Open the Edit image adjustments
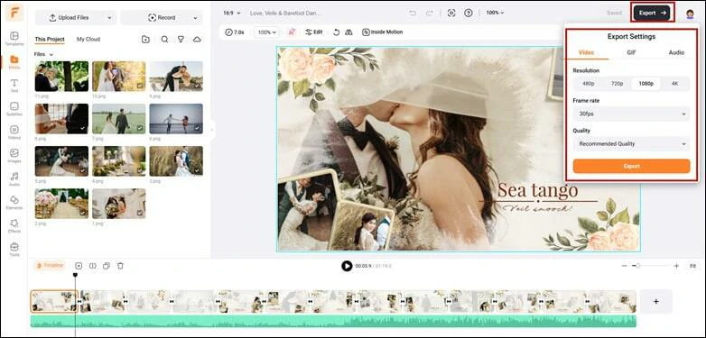706x338 pixels. [x=314, y=32]
